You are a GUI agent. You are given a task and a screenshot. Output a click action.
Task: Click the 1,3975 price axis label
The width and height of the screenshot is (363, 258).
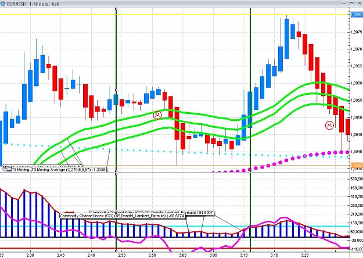(x=357, y=32)
